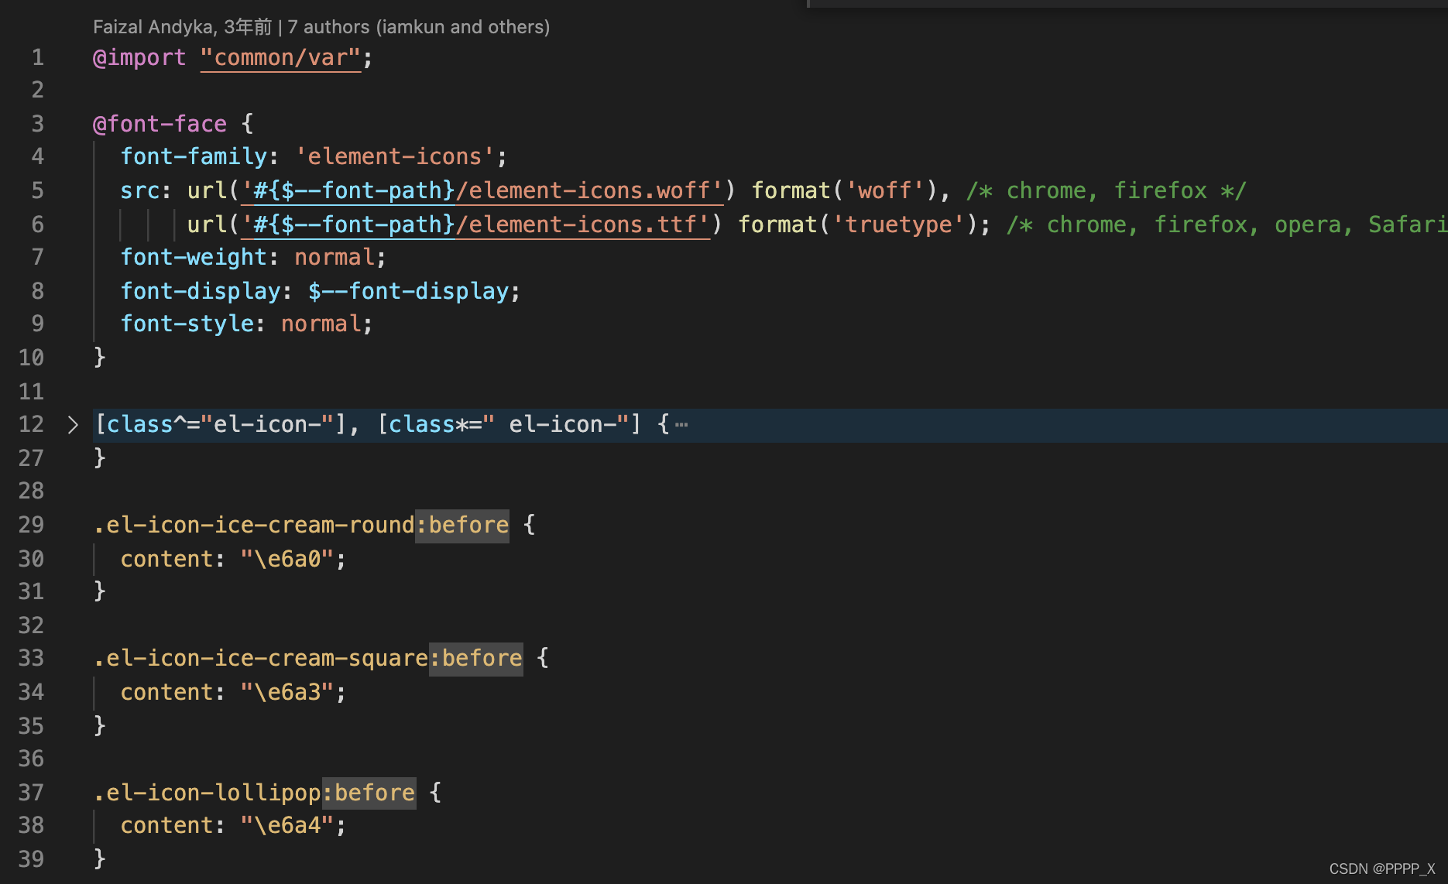
Task: Click :before on line 37
Action: [x=369, y=793]
